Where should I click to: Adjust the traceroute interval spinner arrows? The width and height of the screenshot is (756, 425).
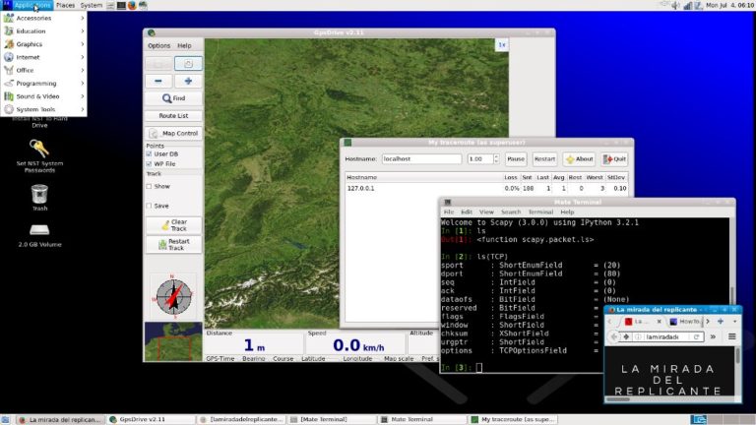click(496, 159)
